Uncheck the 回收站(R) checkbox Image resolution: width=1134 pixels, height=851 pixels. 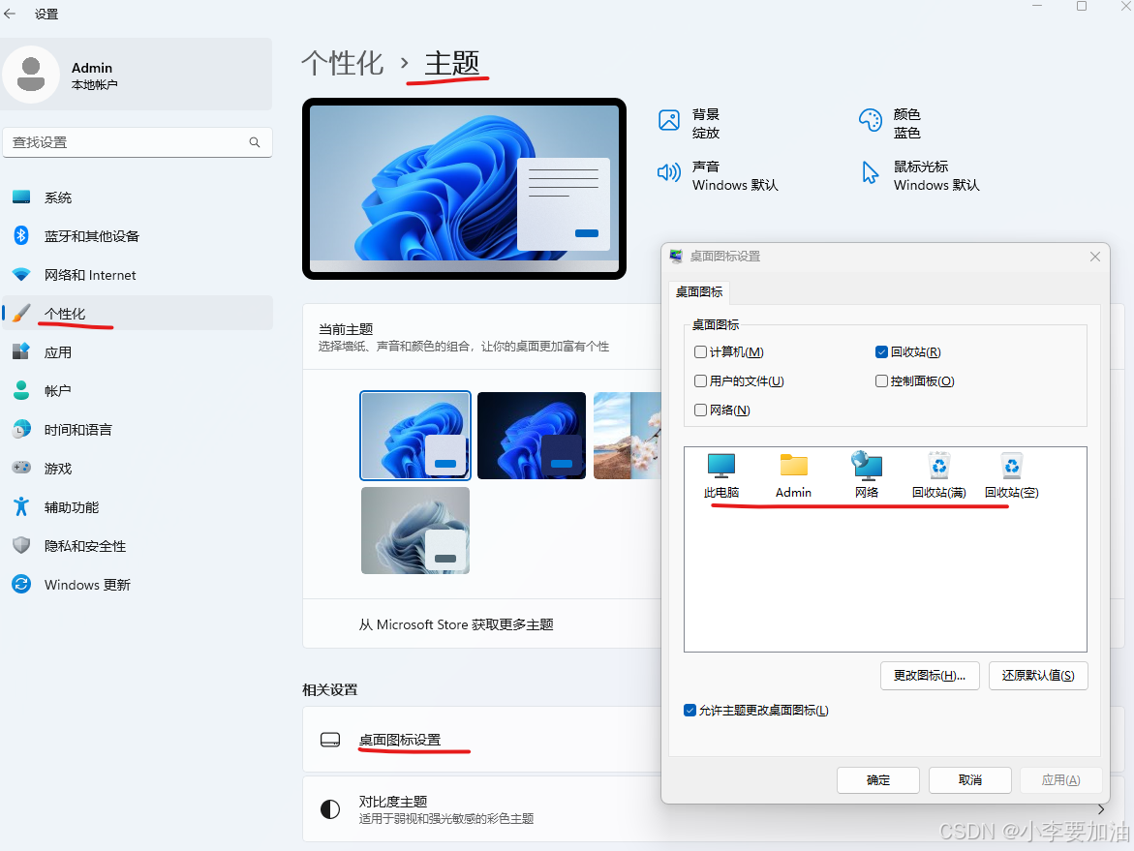point(881,352)
